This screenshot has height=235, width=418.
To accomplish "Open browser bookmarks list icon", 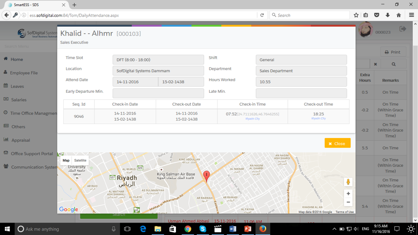I will [x=366, y=15].
